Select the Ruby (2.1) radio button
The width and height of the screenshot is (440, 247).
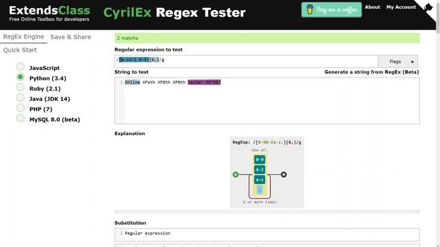click(x=20, y=87)
